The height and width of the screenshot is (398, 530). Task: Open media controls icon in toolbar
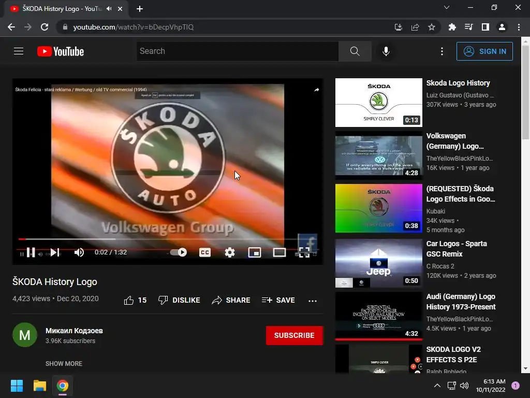[468, 27]
